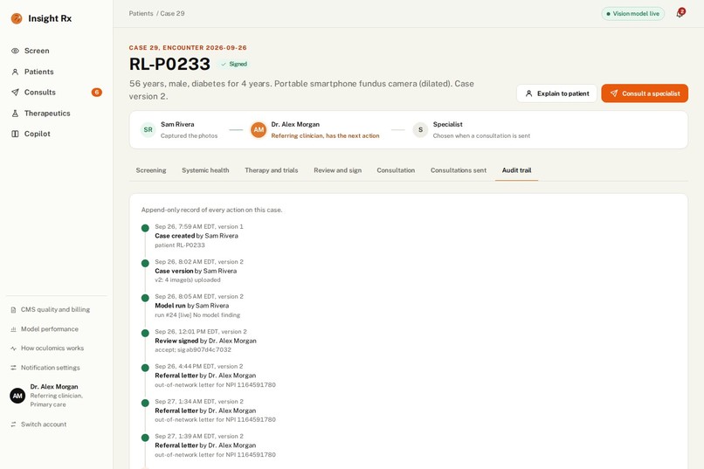Click the Copilot book icon in sidebar
704x469 pixels.
pos(15,134)
